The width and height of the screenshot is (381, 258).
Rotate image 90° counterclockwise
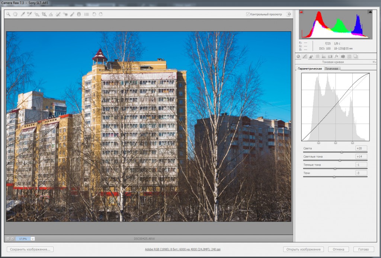94,15
